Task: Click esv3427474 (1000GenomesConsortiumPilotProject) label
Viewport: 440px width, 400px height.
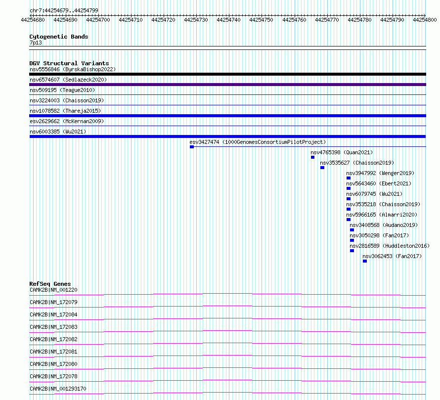Action: tap(258, 142)
